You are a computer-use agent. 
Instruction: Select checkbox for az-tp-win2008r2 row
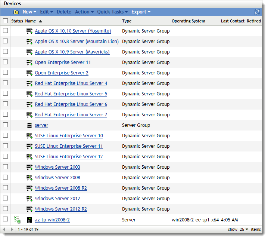point(6,219)
